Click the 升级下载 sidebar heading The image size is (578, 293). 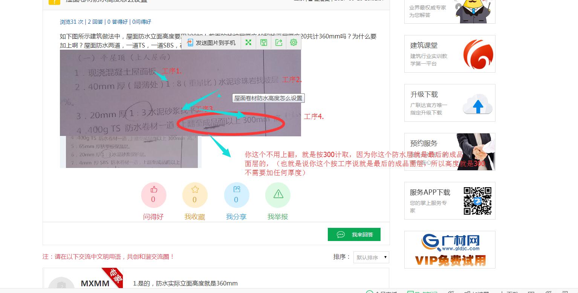click(424, 94)
